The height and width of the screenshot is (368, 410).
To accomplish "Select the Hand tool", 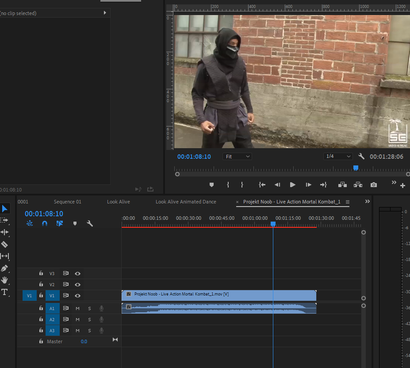I will pyautogui.click(x=5, y=280).
